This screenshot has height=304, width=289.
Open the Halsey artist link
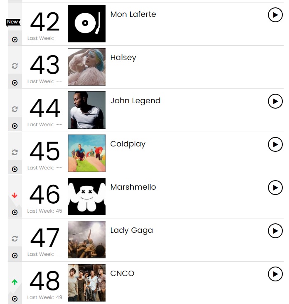click(123, 58)
